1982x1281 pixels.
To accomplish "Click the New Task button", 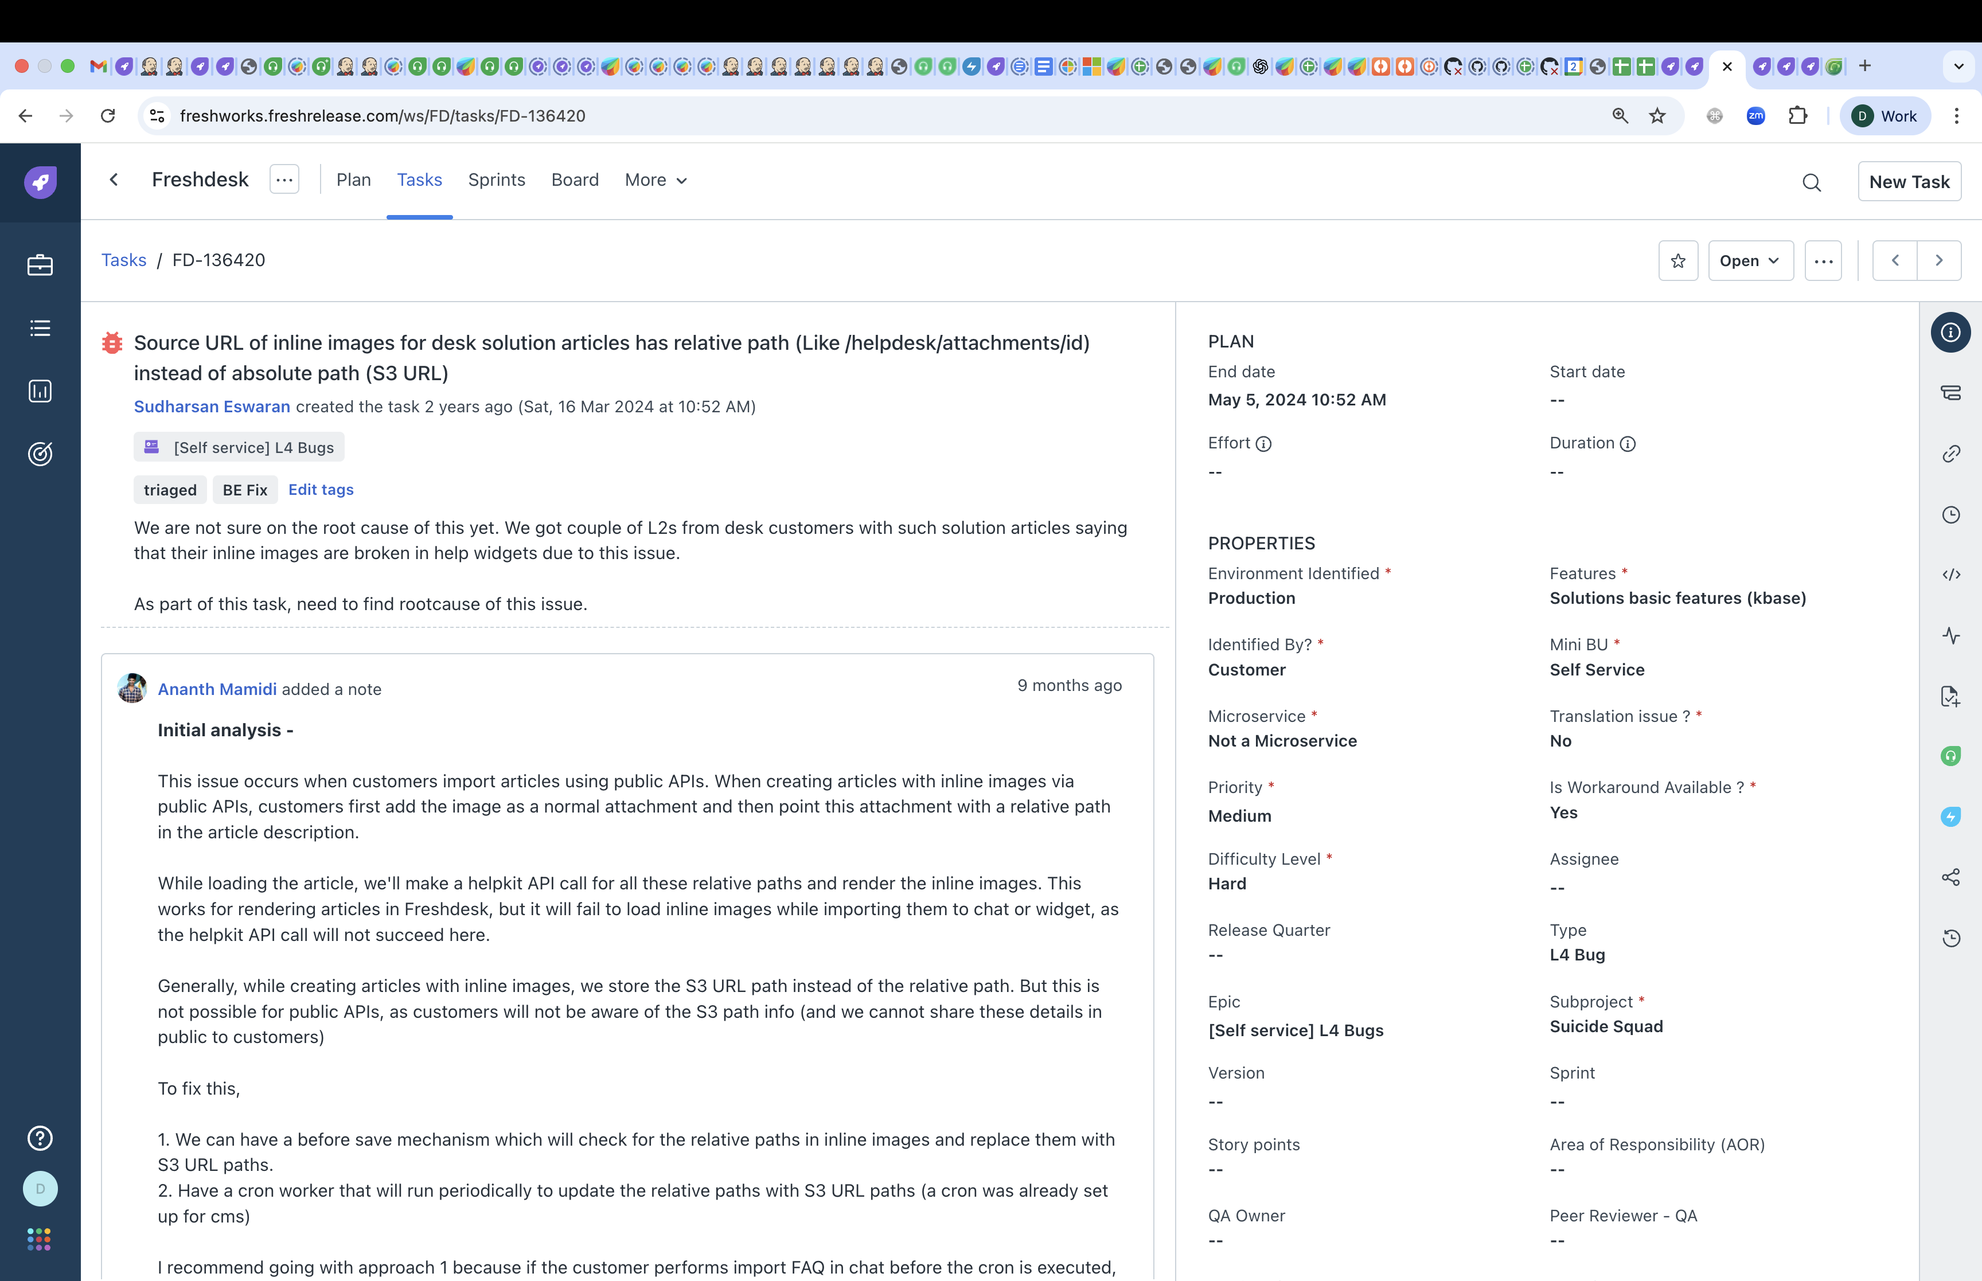I will click(x=1909, y=181).
